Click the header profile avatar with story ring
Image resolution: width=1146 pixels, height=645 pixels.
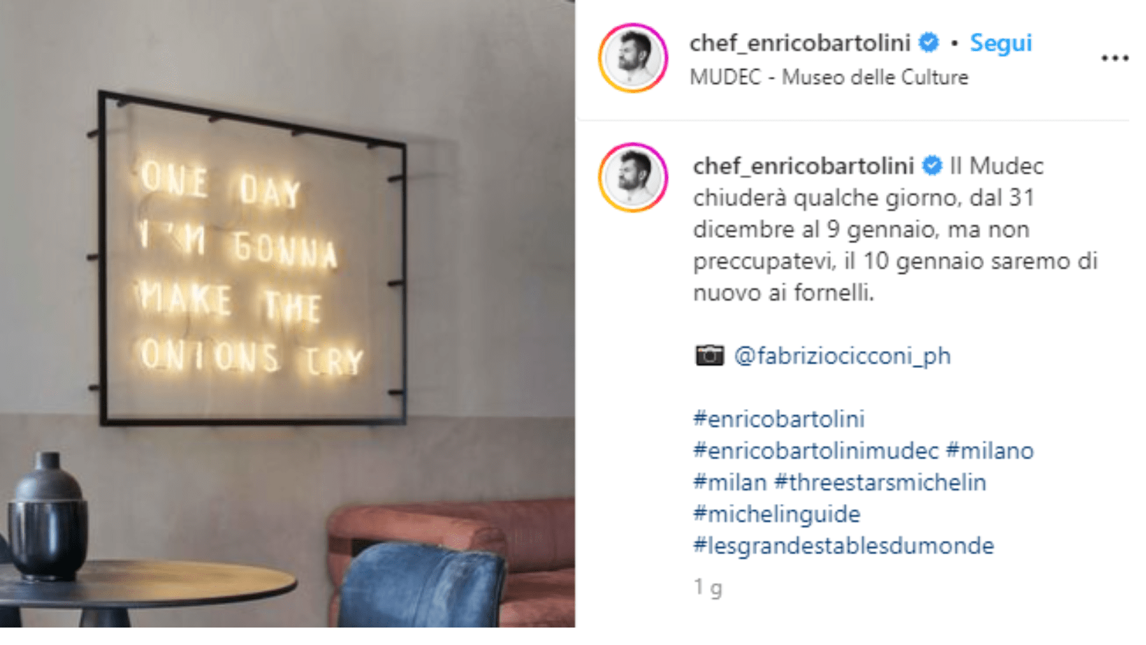click(x=633, y=58)
